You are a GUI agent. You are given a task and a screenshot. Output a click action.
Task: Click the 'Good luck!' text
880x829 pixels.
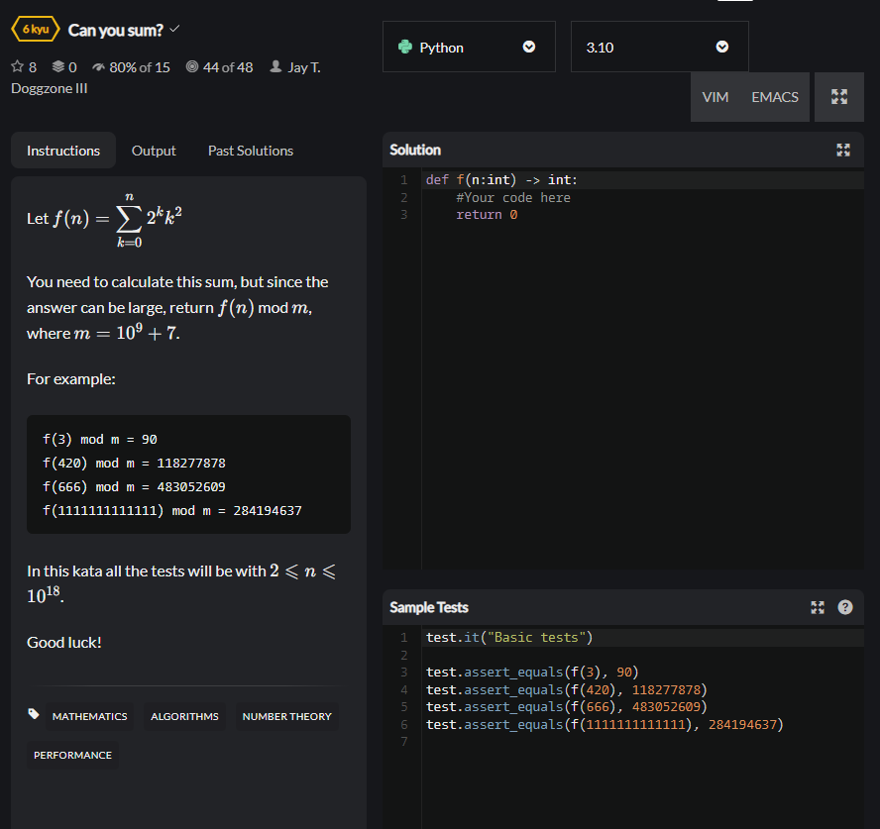64,643
